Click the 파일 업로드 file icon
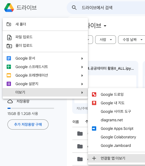 (9, 38)
